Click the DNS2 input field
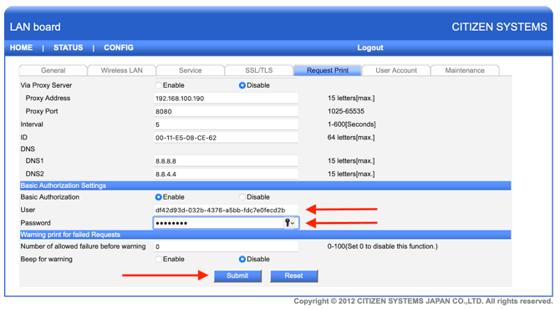The height and width of the screenshot is (309, 560). tap(226, 174)
